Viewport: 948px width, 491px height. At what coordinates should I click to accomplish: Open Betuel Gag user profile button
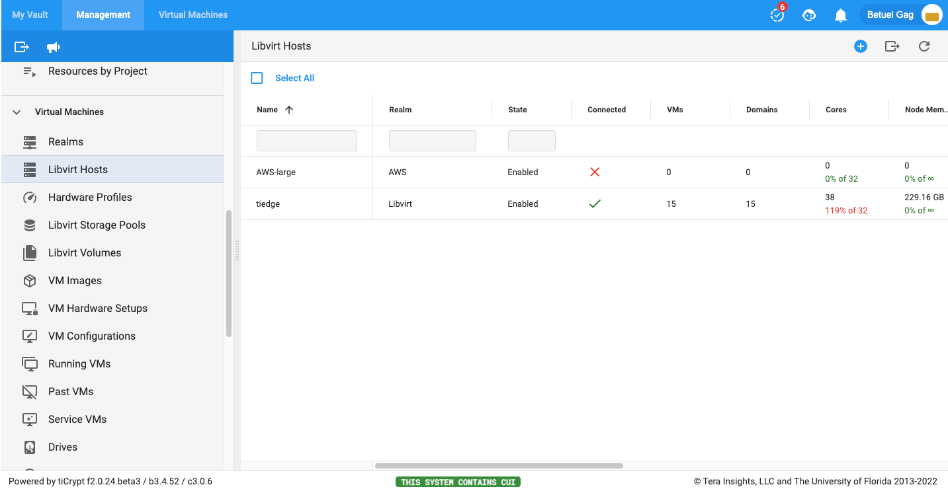point(902,15)
